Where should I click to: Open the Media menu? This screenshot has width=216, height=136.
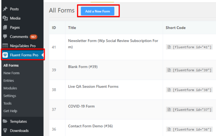pyautogui.click(x=15, y=18)
